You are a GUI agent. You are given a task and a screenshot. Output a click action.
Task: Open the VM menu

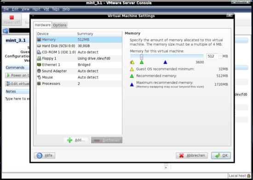[46, 9]
